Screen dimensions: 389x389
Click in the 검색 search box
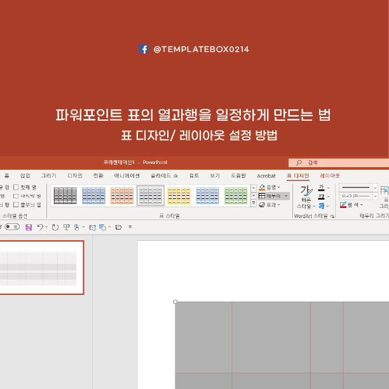coord(339,163)
